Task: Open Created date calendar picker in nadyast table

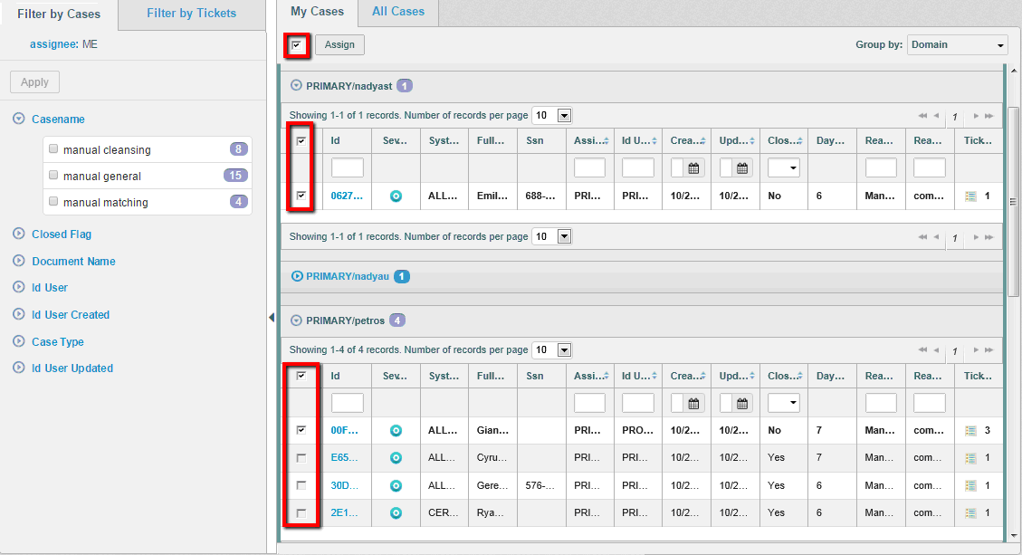Action: [694, 167]
